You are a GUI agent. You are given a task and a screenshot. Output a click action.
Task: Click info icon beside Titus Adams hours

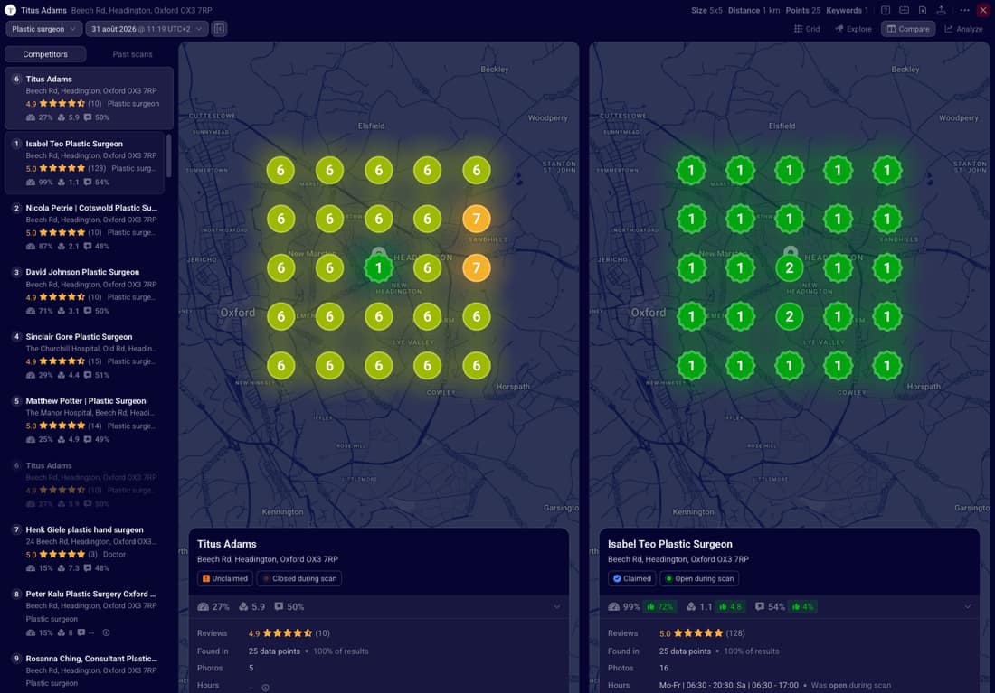265,688
